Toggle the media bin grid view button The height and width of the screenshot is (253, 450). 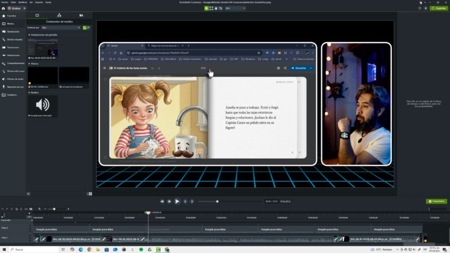click(90, 194)
